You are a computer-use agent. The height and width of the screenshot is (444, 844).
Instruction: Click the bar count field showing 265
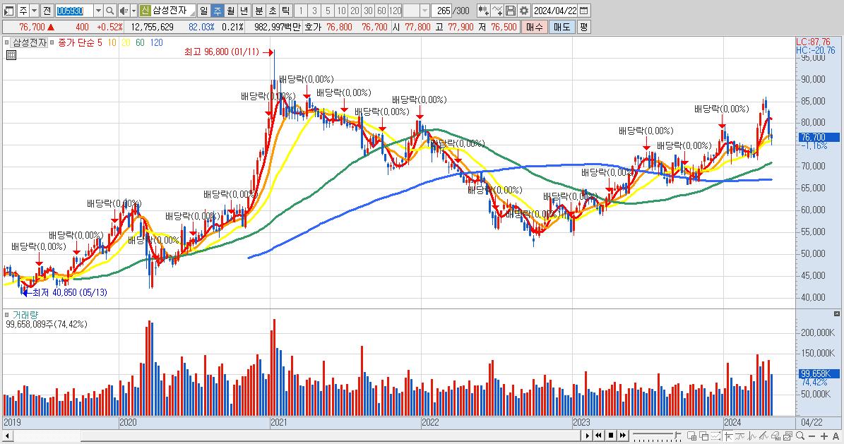click(x=441, y=10)
